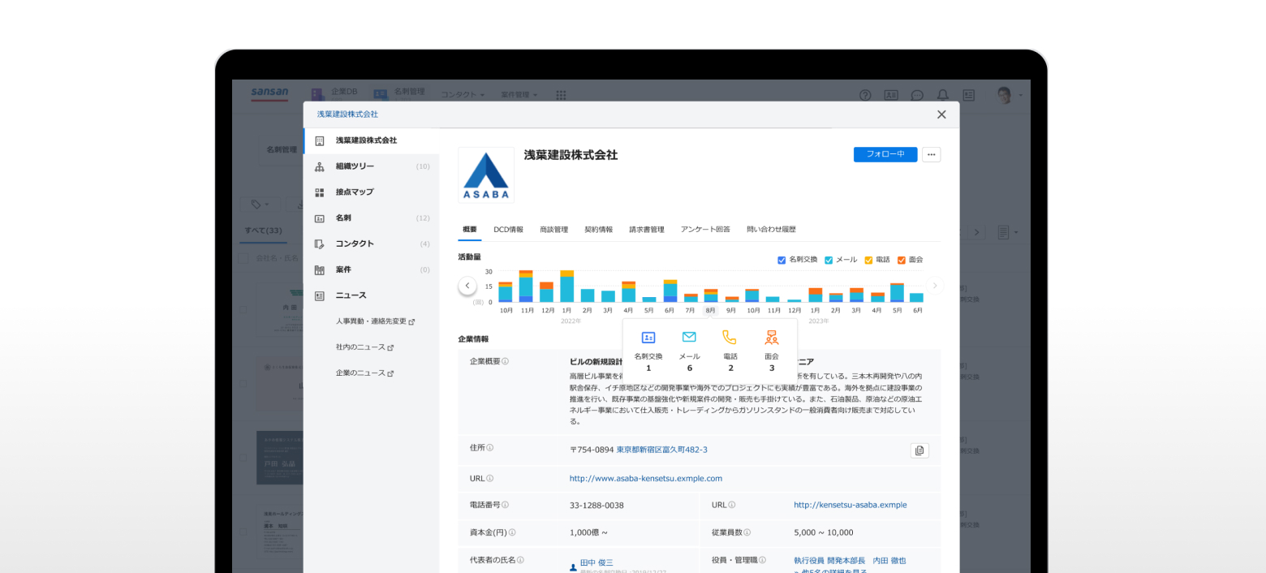Click the info icon next to 企業概要

coord(505,361)
